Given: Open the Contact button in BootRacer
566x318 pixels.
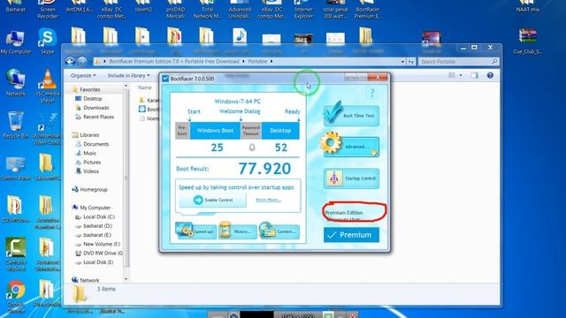Looking at the screenshot, I should point(279,231).
